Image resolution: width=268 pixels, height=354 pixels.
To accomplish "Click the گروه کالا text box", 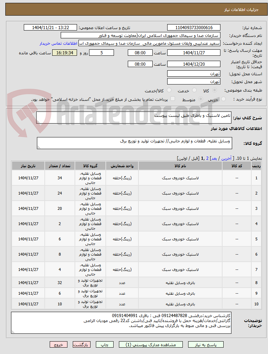I will pos(134,143).
